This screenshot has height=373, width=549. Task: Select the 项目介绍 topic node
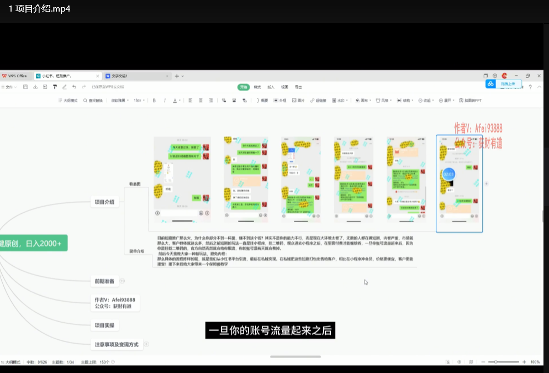coord(104,202)
